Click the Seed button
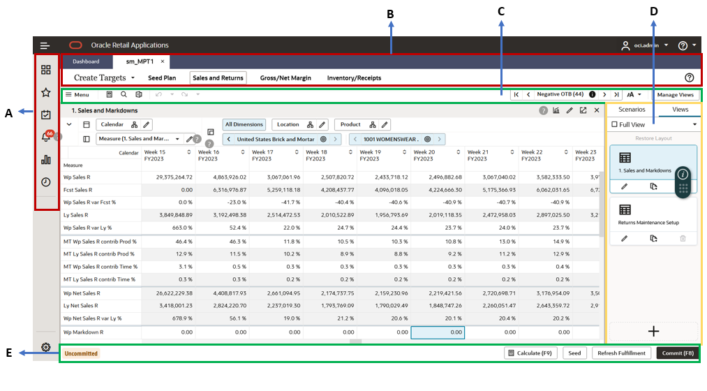Image resolution: width=707 pixels, height=391 pixels. [574, 353]
